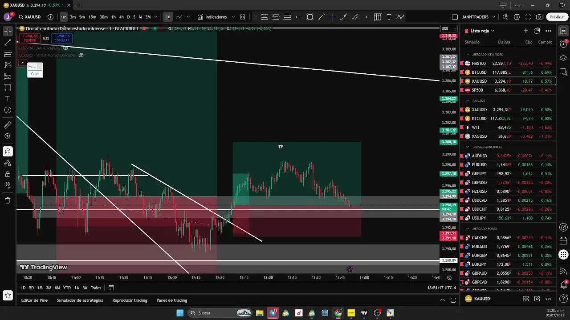Click the Start button on chart
Image resolution: width=570 pixels, height=320 pixels.
coord(35,74)
